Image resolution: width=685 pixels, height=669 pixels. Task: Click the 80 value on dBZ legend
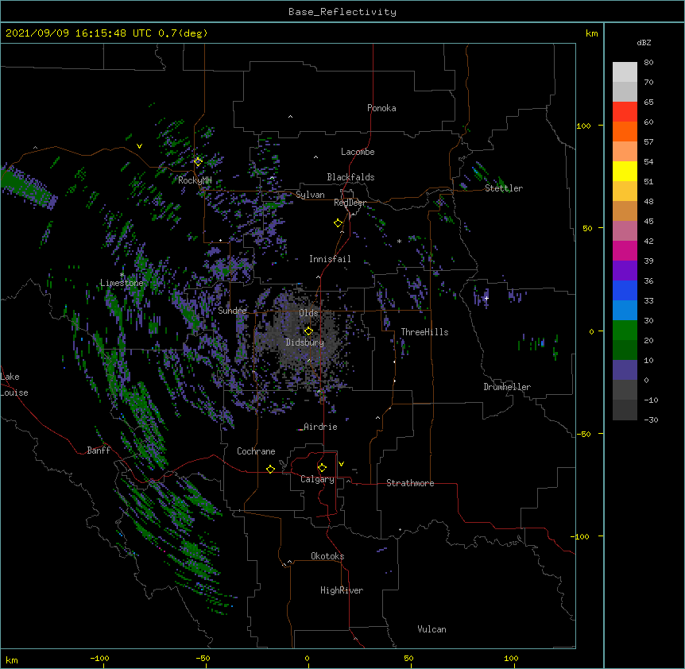pyautogui.click(x=648, y=63)
